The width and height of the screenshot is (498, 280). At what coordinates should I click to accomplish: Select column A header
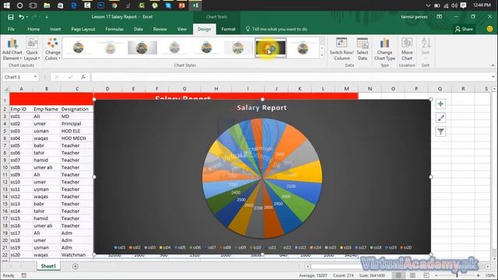pos(21,89)
